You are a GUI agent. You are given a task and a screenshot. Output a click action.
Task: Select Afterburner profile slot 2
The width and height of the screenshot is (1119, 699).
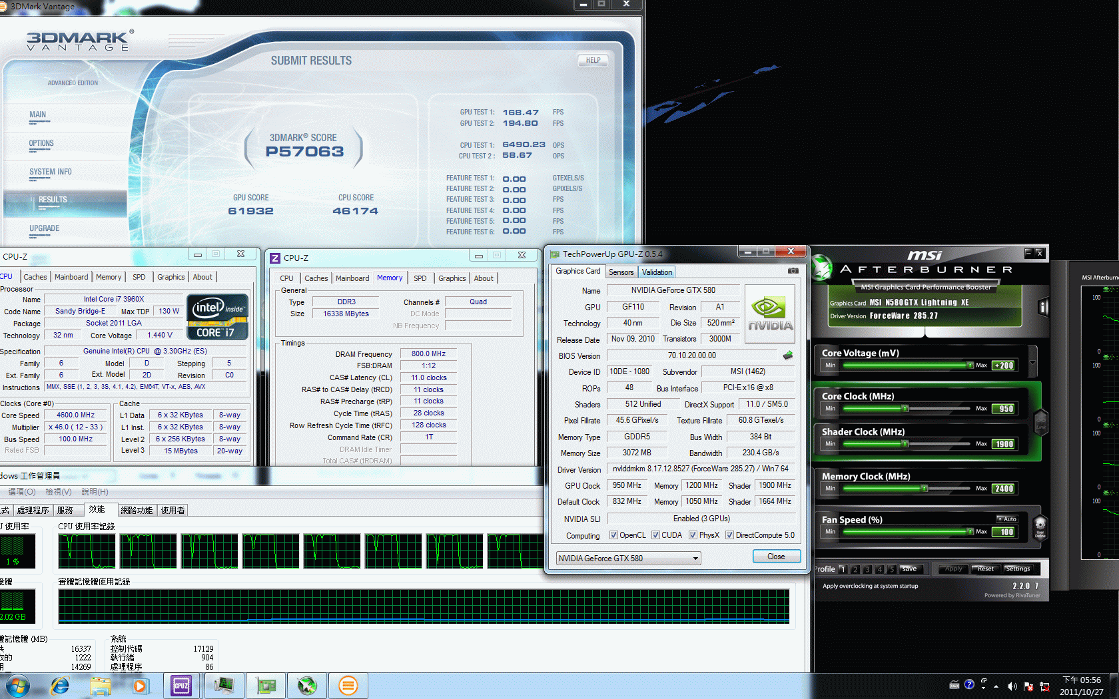[855, 569]
